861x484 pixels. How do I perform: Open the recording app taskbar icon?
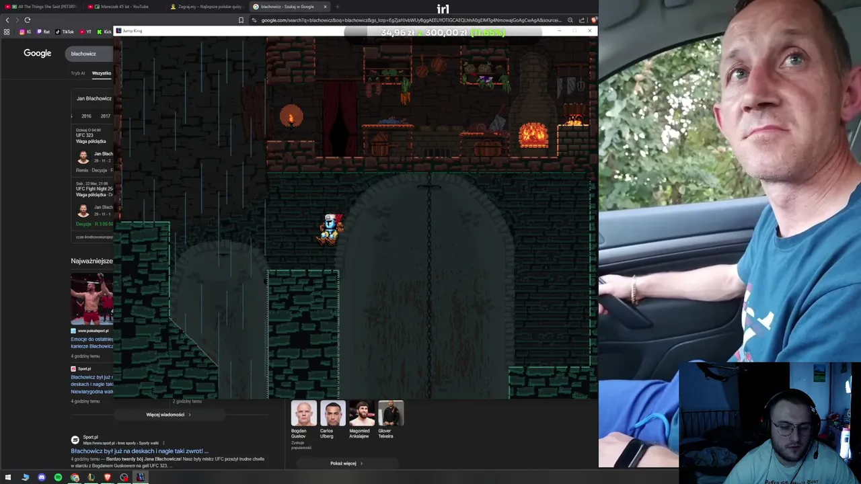[124, 477]
